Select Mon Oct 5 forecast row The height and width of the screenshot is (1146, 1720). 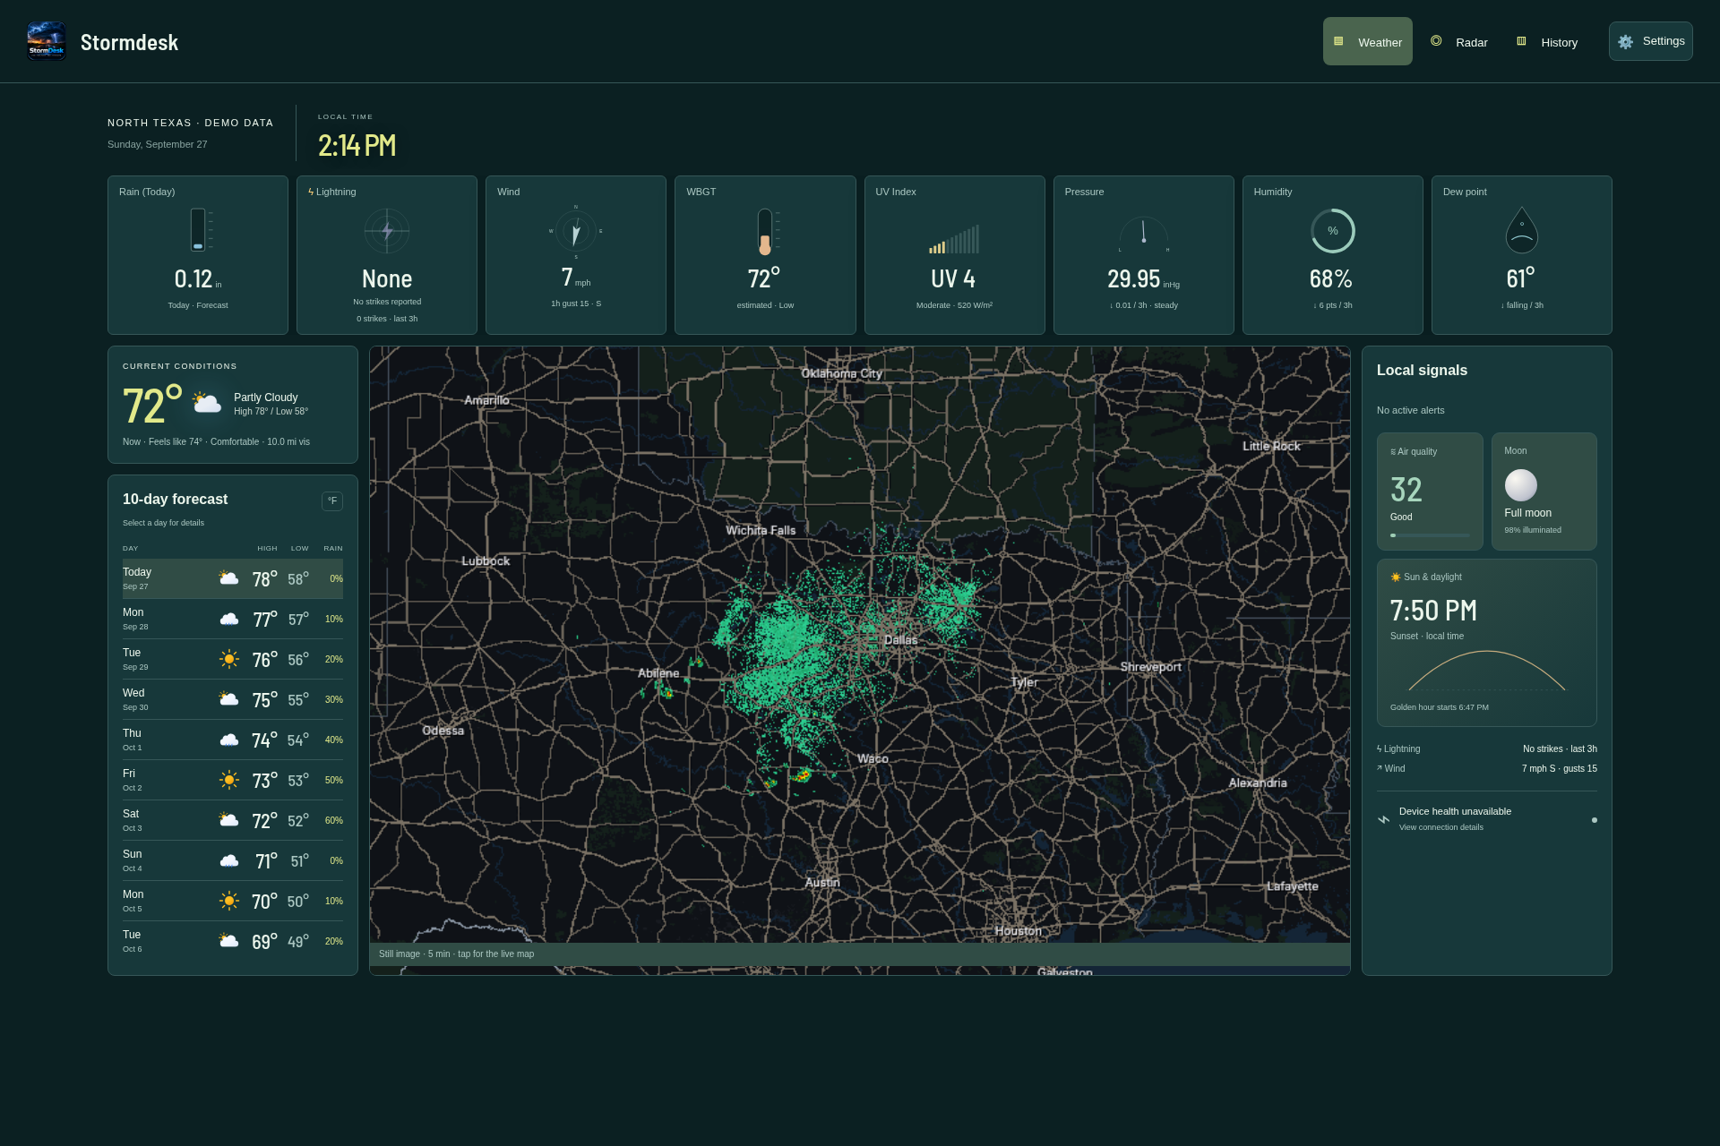click(233, 901)
